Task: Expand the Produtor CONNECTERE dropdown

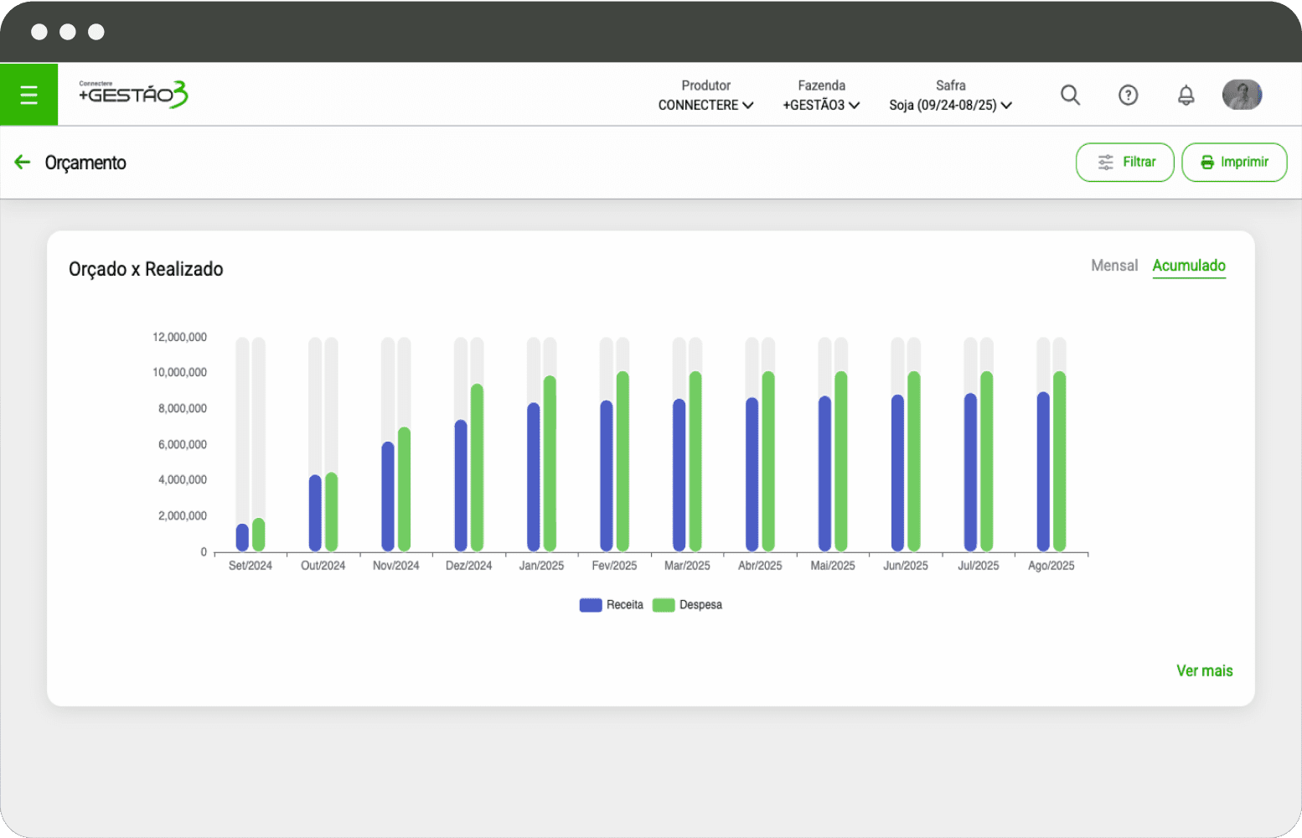Action: tap(705, 105)
